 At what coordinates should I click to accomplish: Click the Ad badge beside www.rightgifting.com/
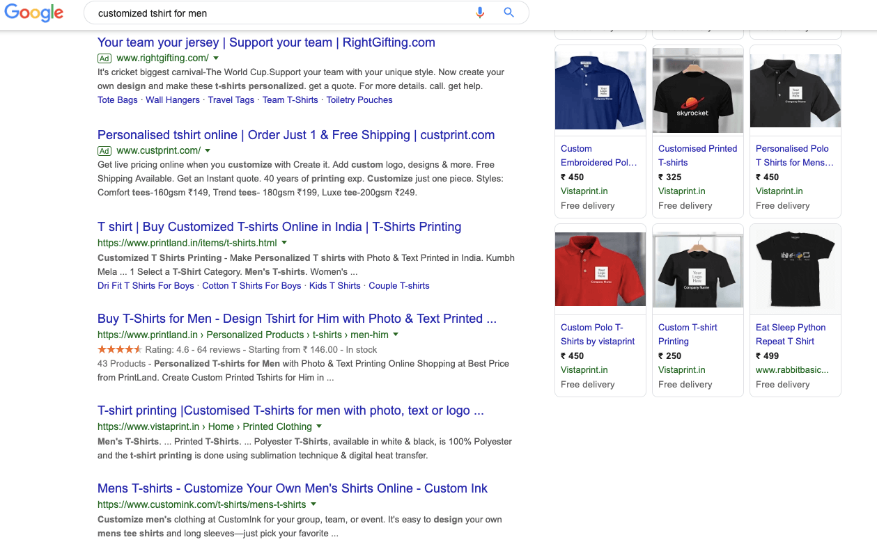[x=104, y=58]
